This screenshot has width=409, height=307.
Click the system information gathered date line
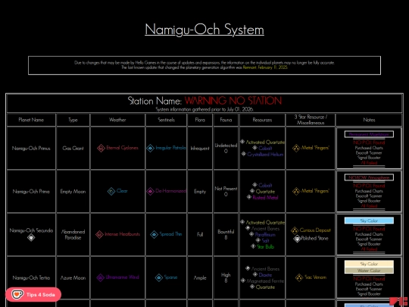204,109
